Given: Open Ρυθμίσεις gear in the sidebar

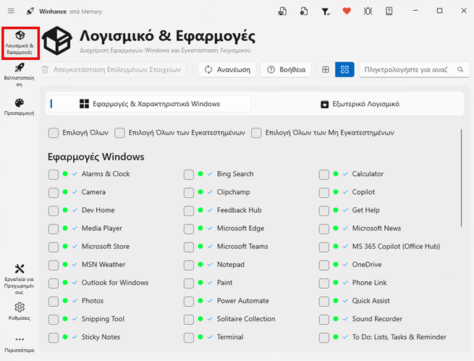Looking at the screenshot, I should pyautogui.click(x=20, y=311).
